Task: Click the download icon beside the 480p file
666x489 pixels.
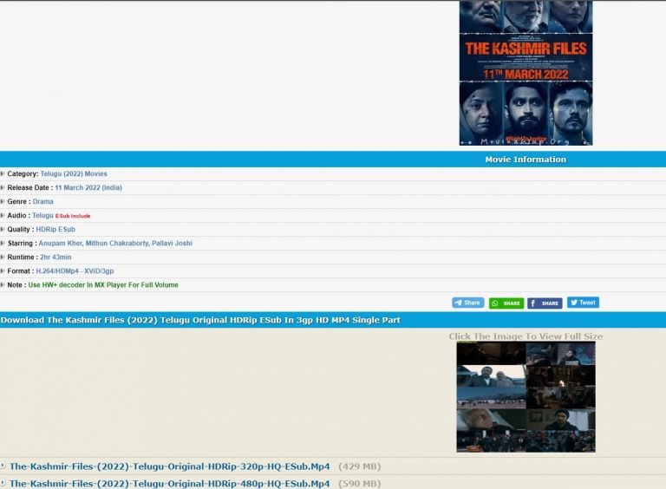Action: coord(3,483)
